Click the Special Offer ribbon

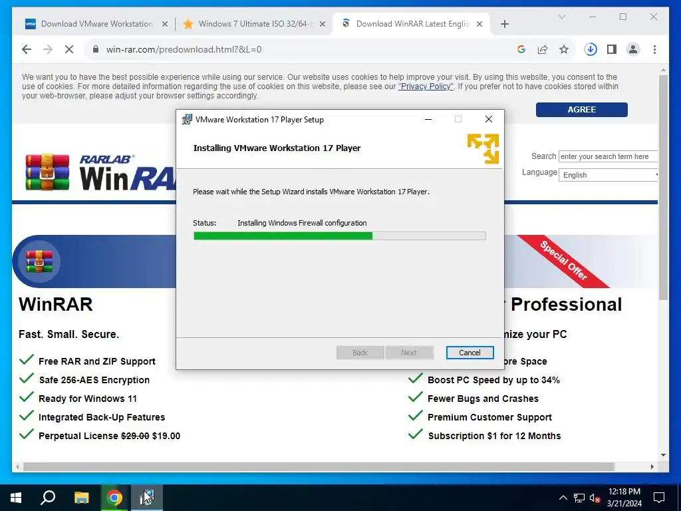[x=563, y=261]
